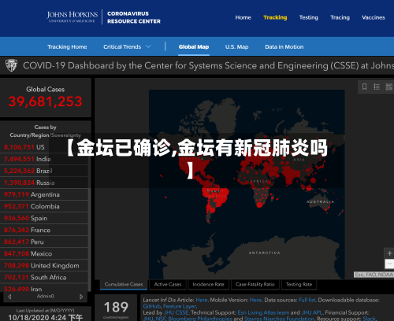Select the 936,560 Spain row
Screen dimensions: 394x321
(44, 218)
